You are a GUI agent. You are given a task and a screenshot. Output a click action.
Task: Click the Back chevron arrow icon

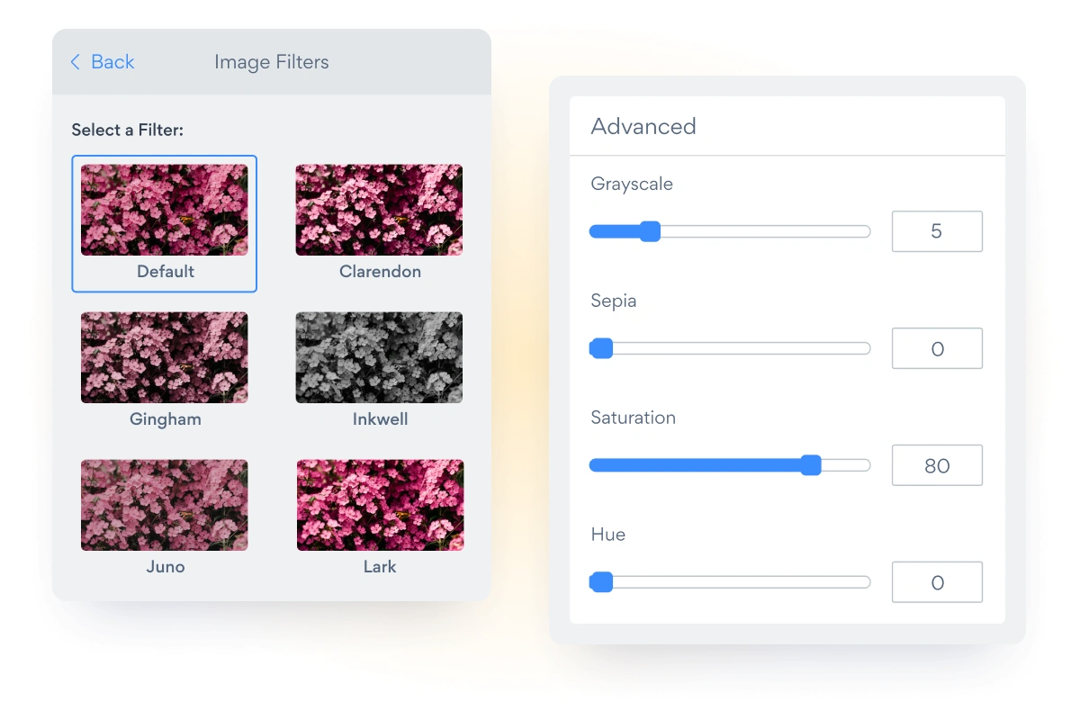(76, 62)
